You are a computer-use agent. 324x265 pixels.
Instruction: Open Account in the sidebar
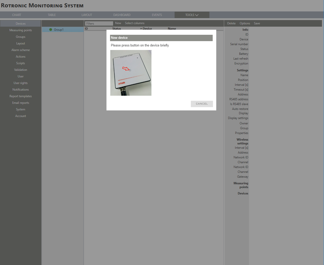pos(21,116)
